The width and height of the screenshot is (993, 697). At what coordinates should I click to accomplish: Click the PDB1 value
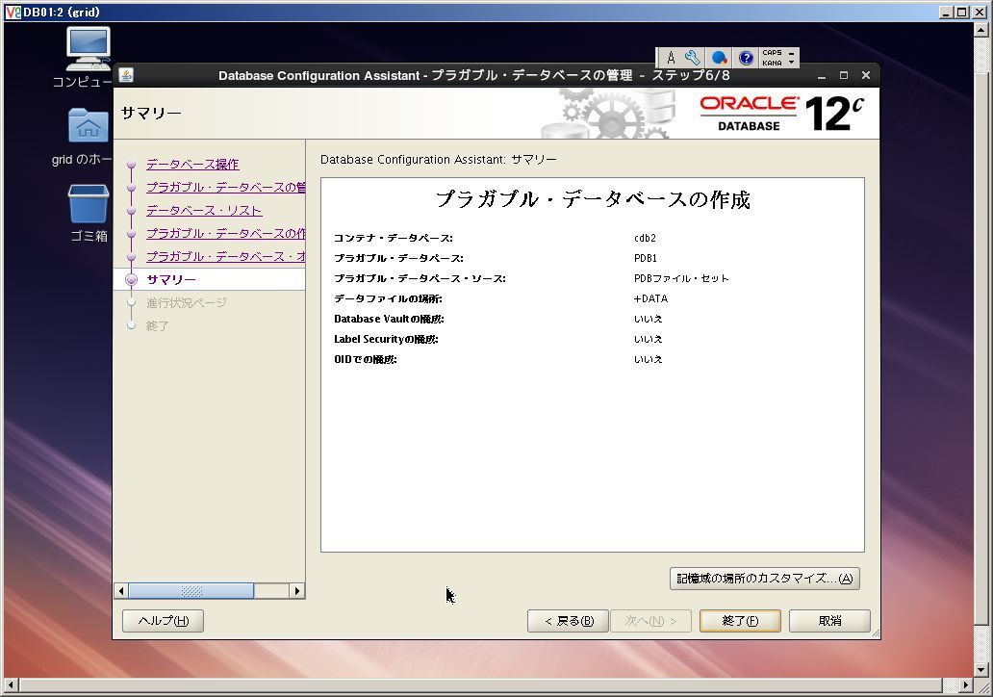[x=646, y=259]
